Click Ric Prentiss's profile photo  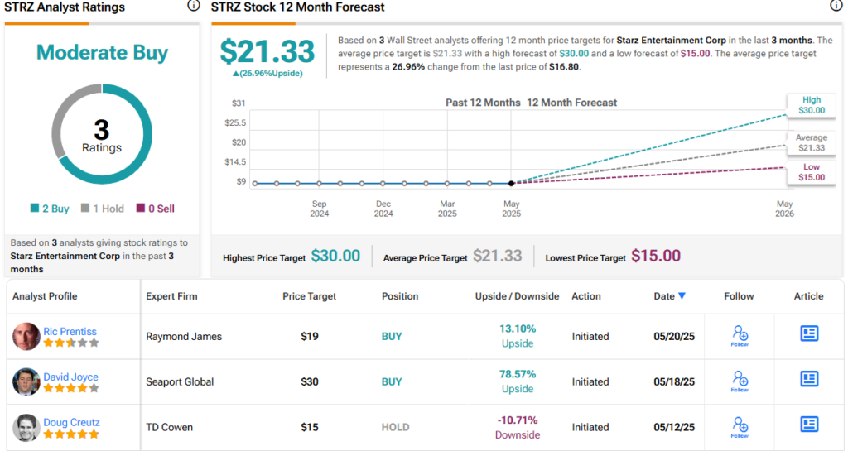26,337
